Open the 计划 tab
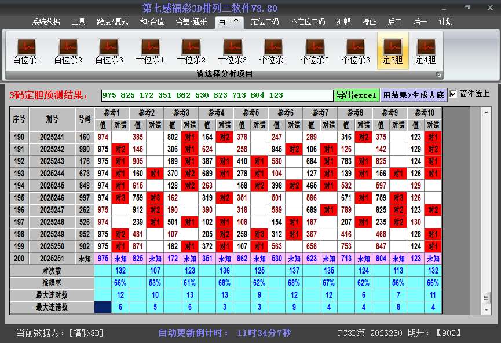 pos(446,22)
